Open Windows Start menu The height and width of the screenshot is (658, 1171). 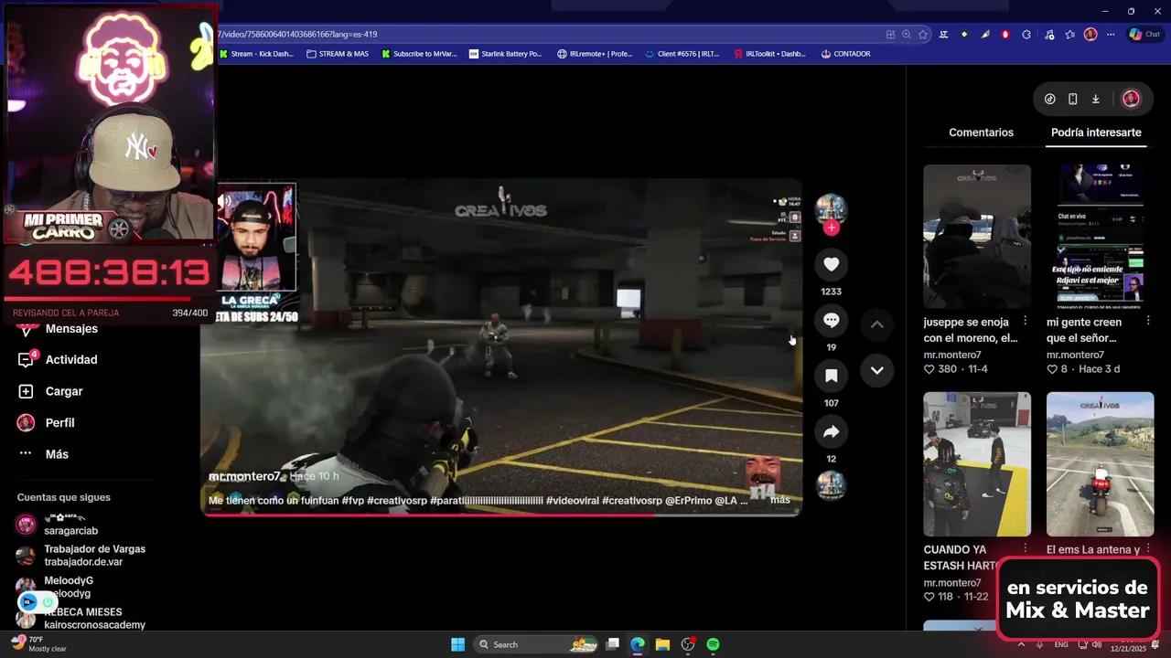click(457, 644)
